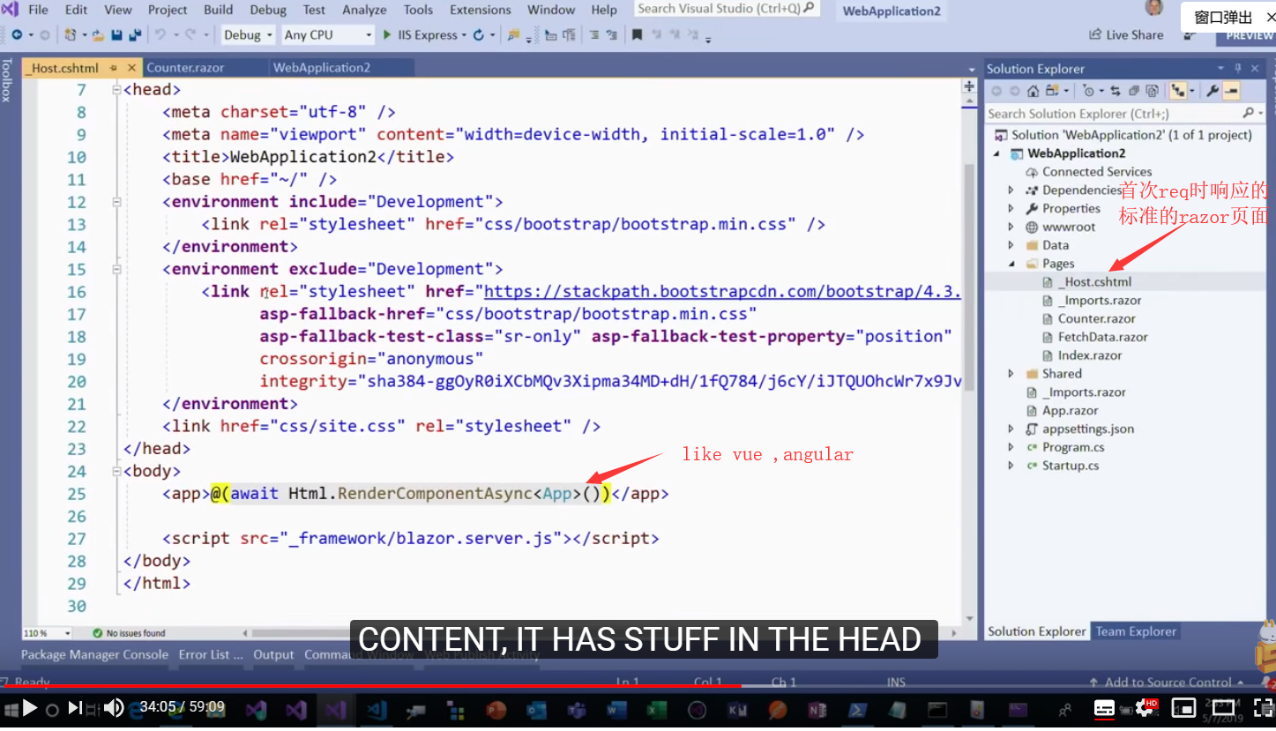Image resolution: width=1276 pixels, height=731 pixels.
Task: Click No issues found status indicator
Action: [x=130, y=633]
